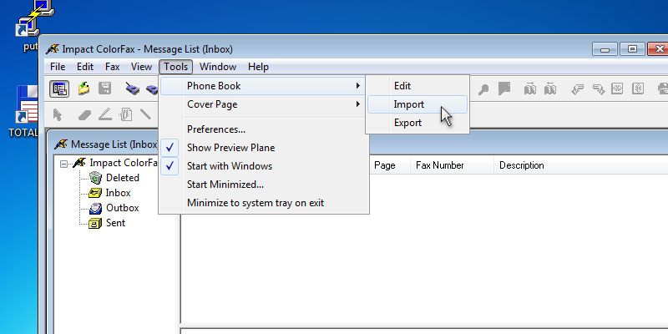Enable Minimize to system tray on exit
The height and width of the screenshot is (334, 668).
pos(255,203)
